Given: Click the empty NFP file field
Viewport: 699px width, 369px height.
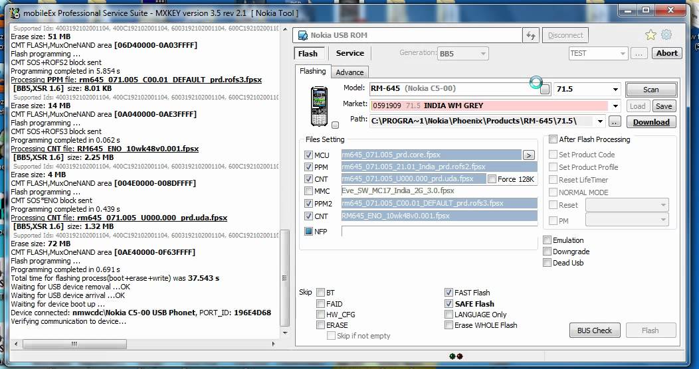Looking at the screenshot, I should 439,232.
